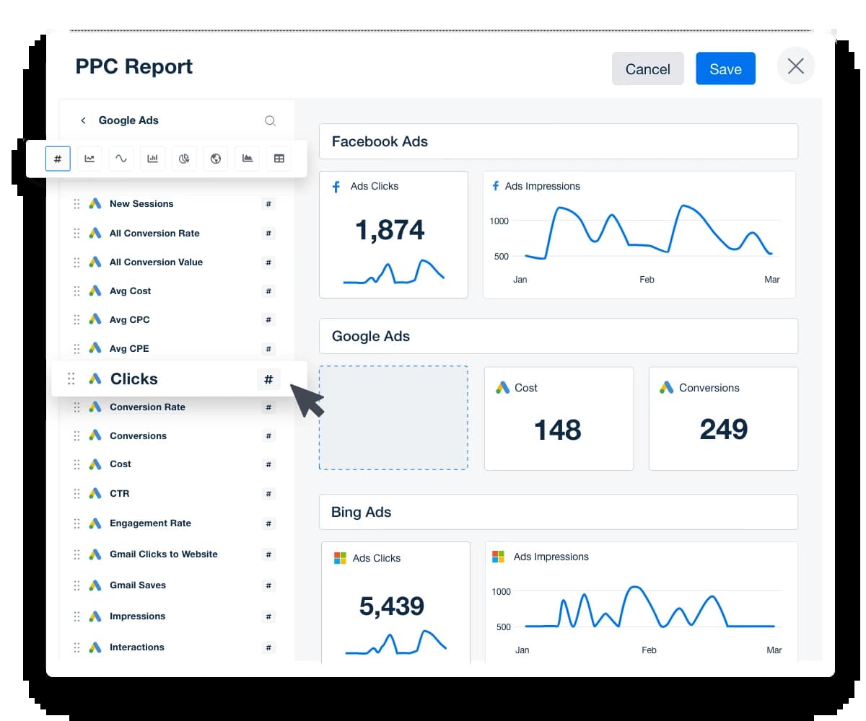Click the number toggle next to Avg CPC
The height and width of the screenshot is (721, 866).
coord(268,319)
